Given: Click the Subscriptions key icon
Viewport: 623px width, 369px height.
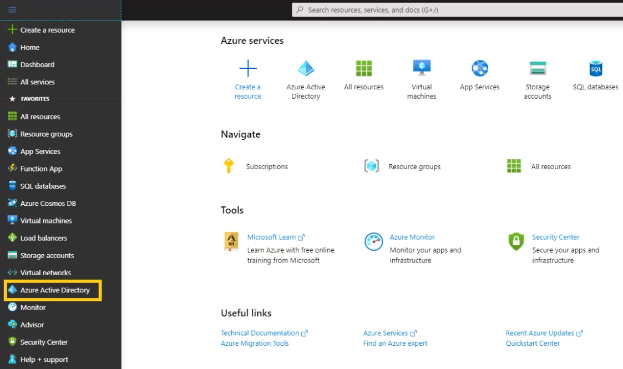Looking at the screenshot, I should [229, 165].
